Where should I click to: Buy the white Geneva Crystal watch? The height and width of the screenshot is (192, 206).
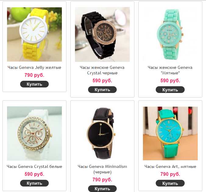pyautogui.click(x=34, y=183)
